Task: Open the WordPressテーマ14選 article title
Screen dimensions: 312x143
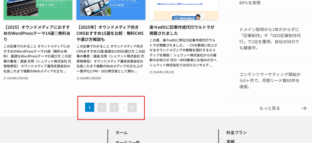Action: pos(37,33)
